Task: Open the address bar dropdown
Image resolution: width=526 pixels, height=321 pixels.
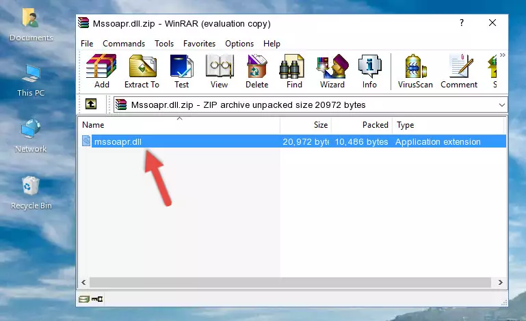Action: pyautogui.click(x=501, y=105)
